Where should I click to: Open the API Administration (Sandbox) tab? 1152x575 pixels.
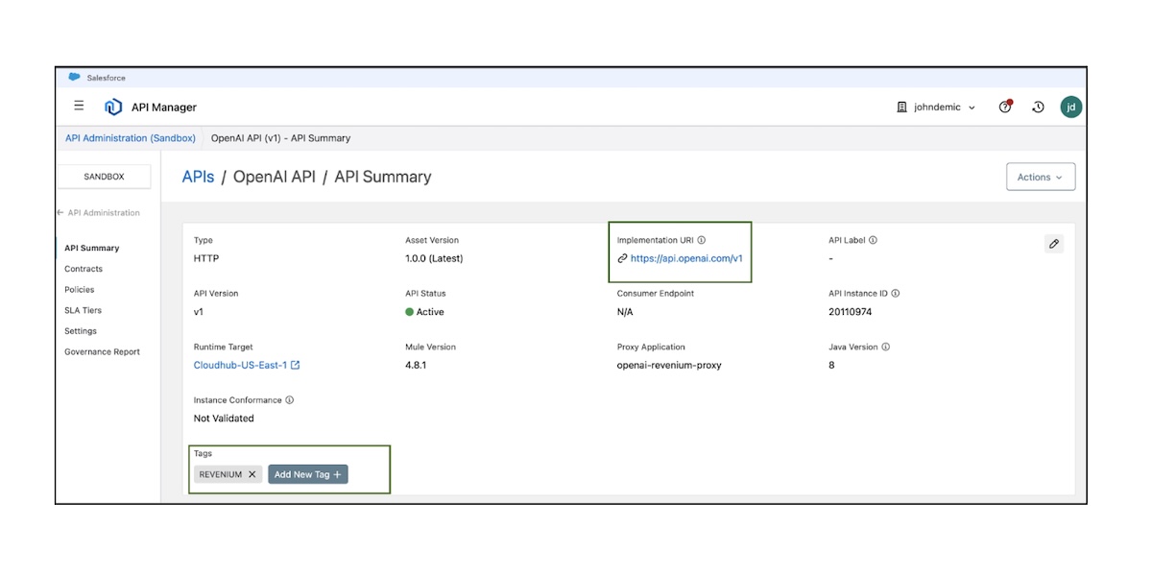coord(131,138)
